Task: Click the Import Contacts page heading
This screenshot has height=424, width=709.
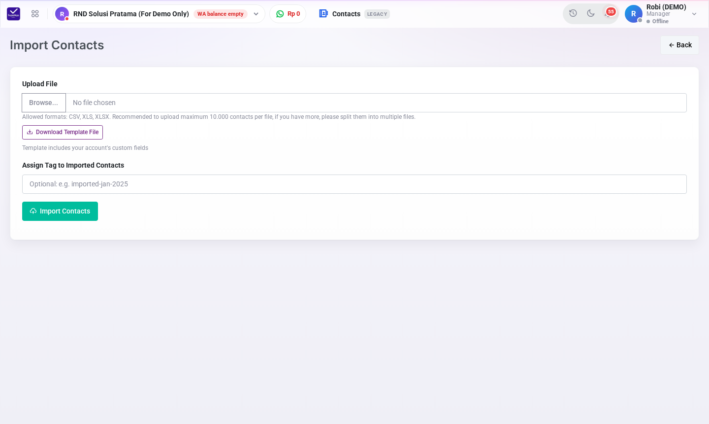Action: click(x=57, y=45)
